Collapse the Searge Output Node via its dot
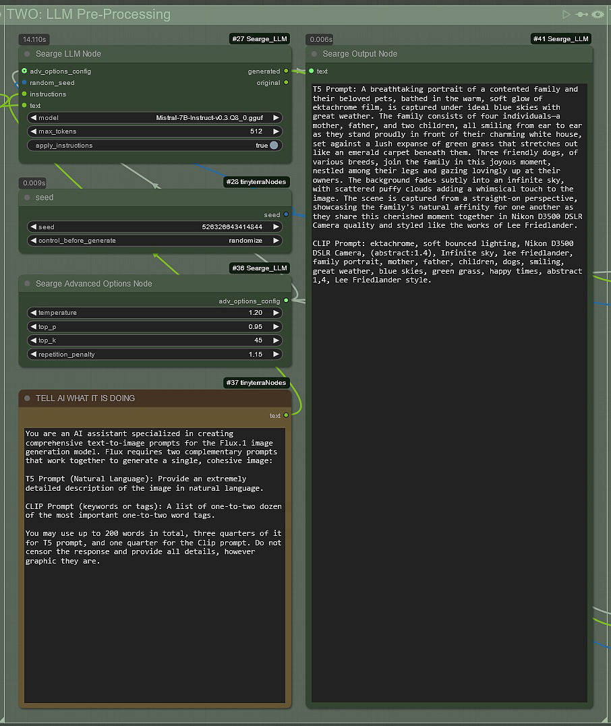The image size is (611, 726). [x=314, y=54]
